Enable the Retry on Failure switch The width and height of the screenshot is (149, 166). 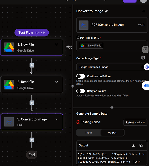point(81,91)
